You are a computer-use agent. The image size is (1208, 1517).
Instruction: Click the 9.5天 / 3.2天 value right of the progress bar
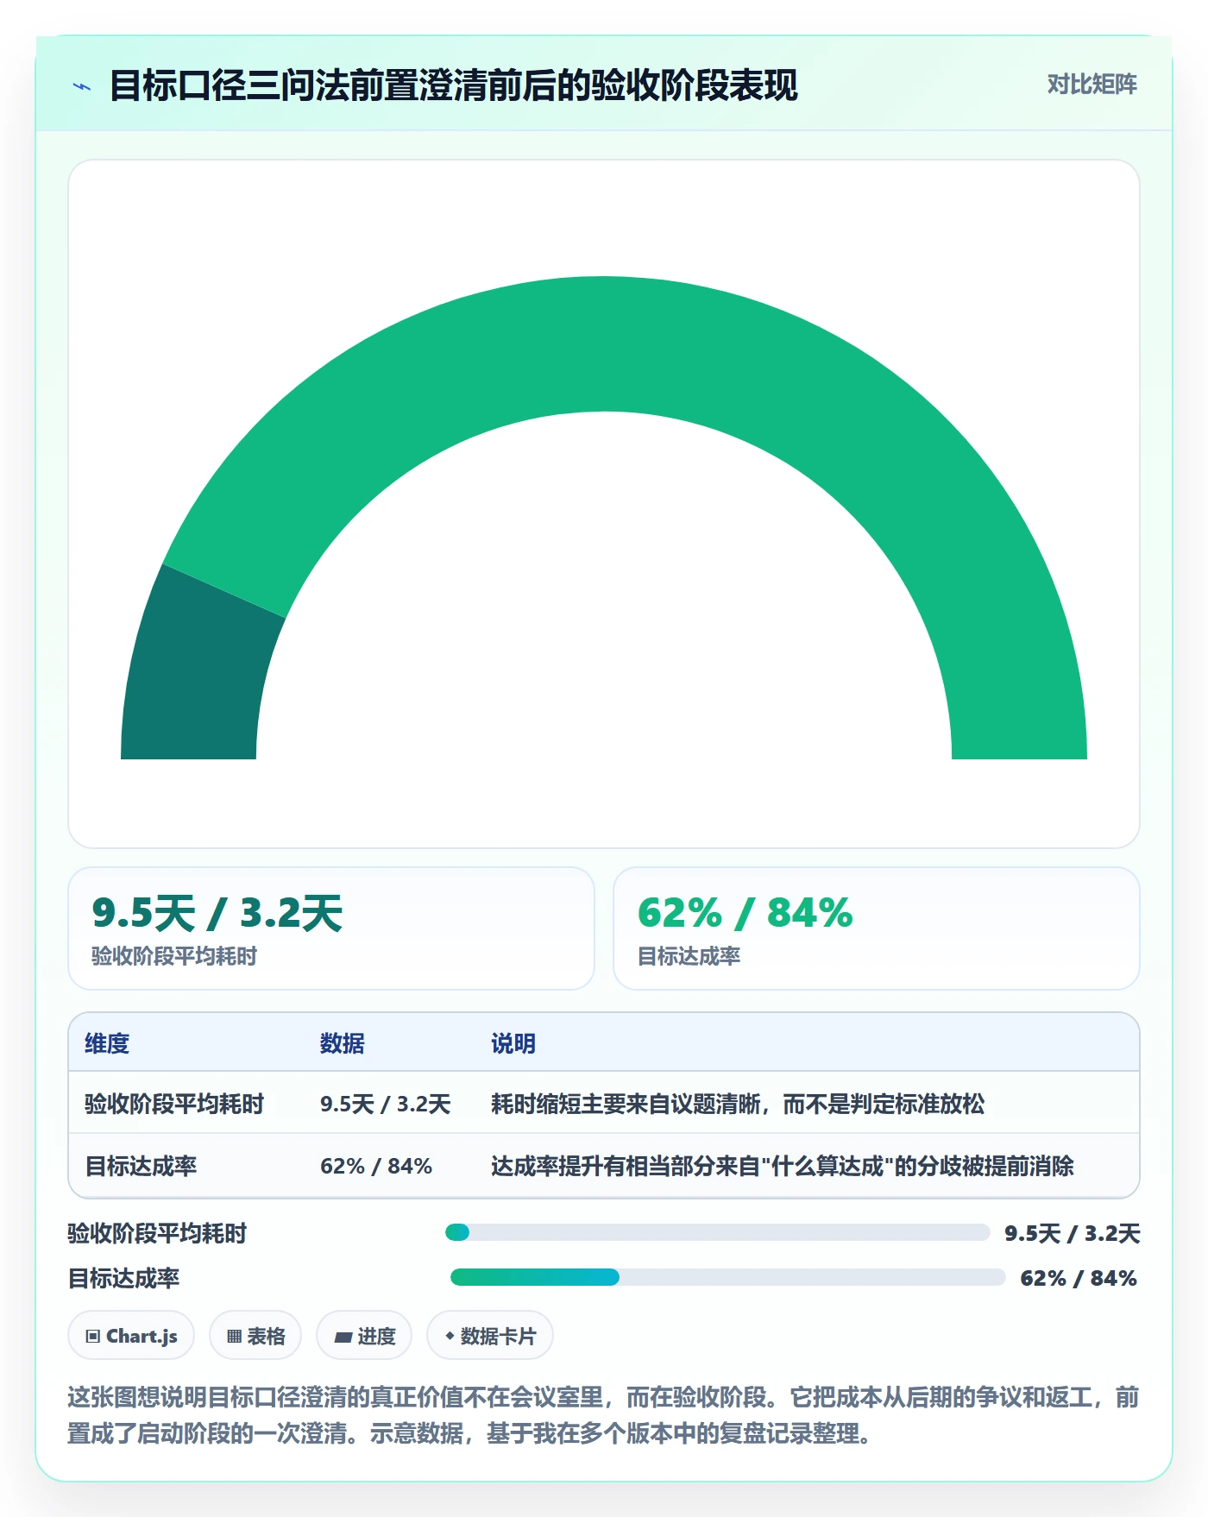[x=1073, y=1233]
